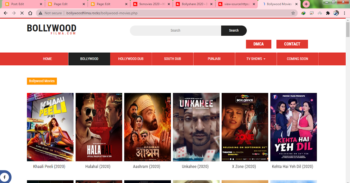The height and width of the screenshot is (183, 350).
Task: Open the Kehta Hai Yeh Dil poster
Action: coord(294,127)
